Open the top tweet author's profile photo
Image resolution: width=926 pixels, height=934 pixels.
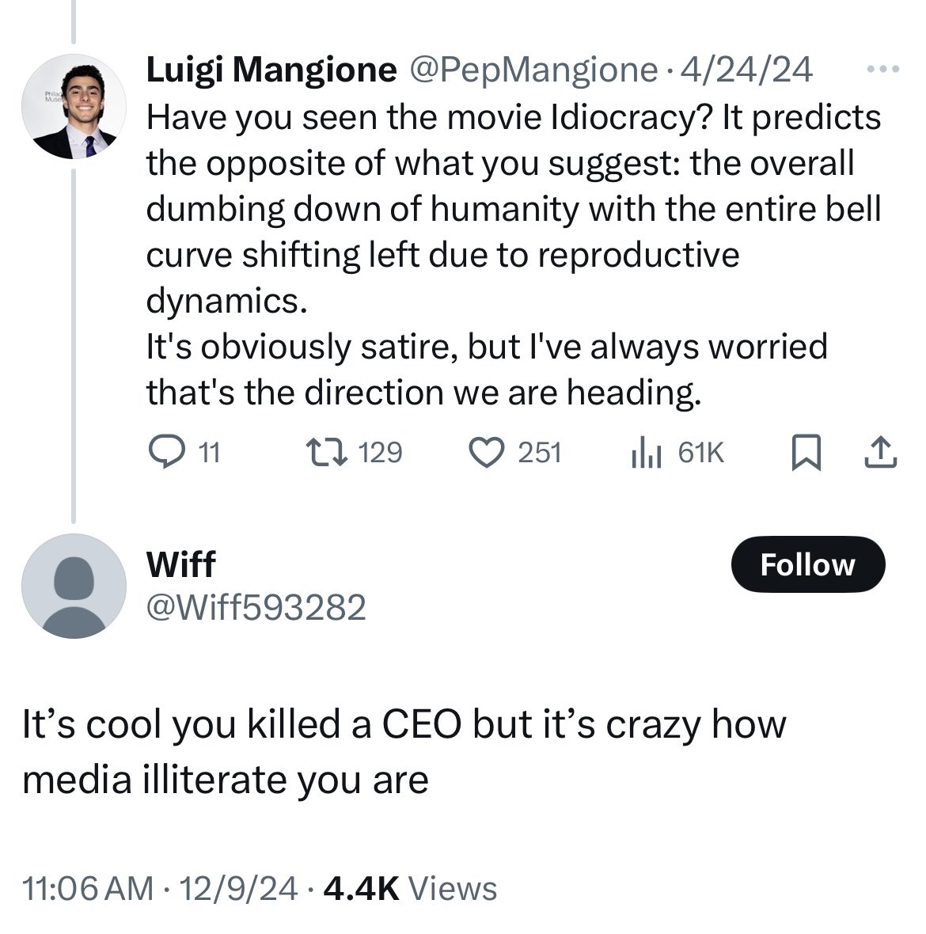[x=73, y=107]
